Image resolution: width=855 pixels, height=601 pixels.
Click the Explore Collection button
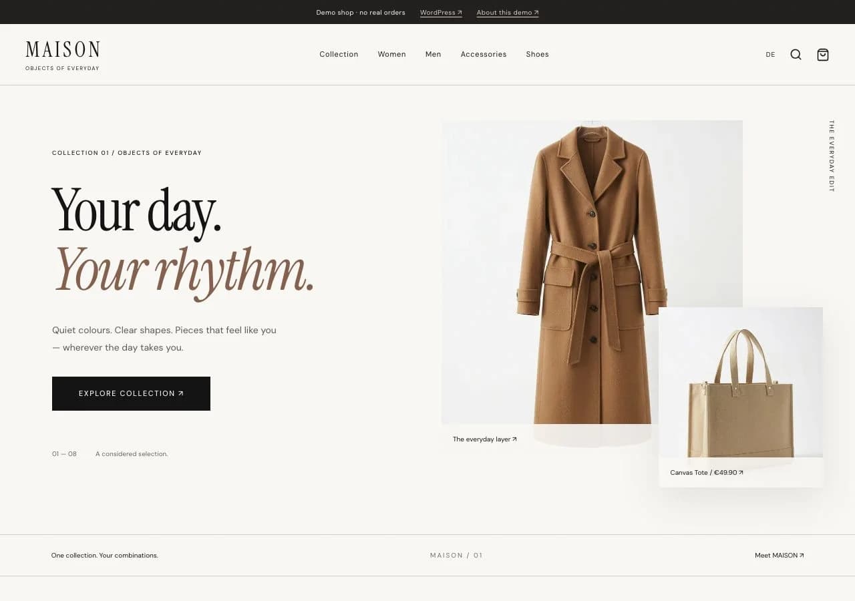coord(131,393)
